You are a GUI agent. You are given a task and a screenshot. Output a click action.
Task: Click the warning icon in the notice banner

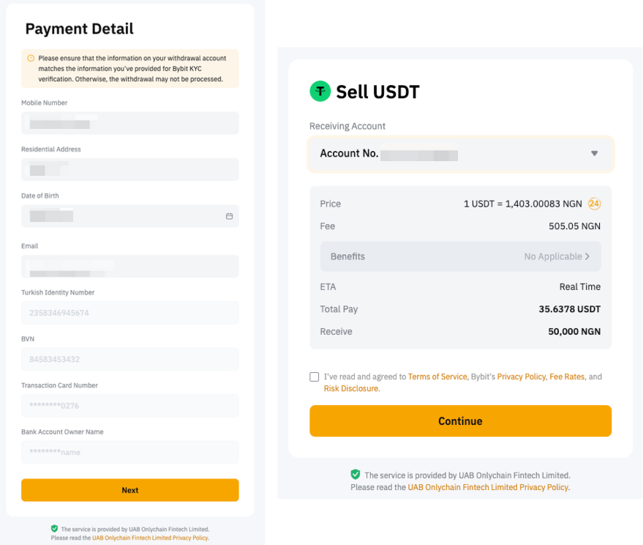[x=31, y=58]
